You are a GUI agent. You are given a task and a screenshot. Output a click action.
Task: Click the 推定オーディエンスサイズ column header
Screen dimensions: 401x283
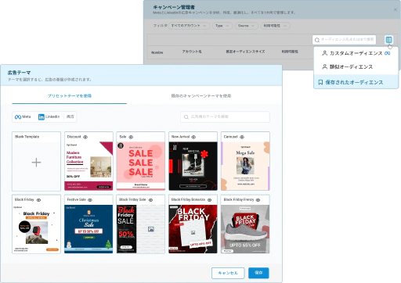[245, 52]
